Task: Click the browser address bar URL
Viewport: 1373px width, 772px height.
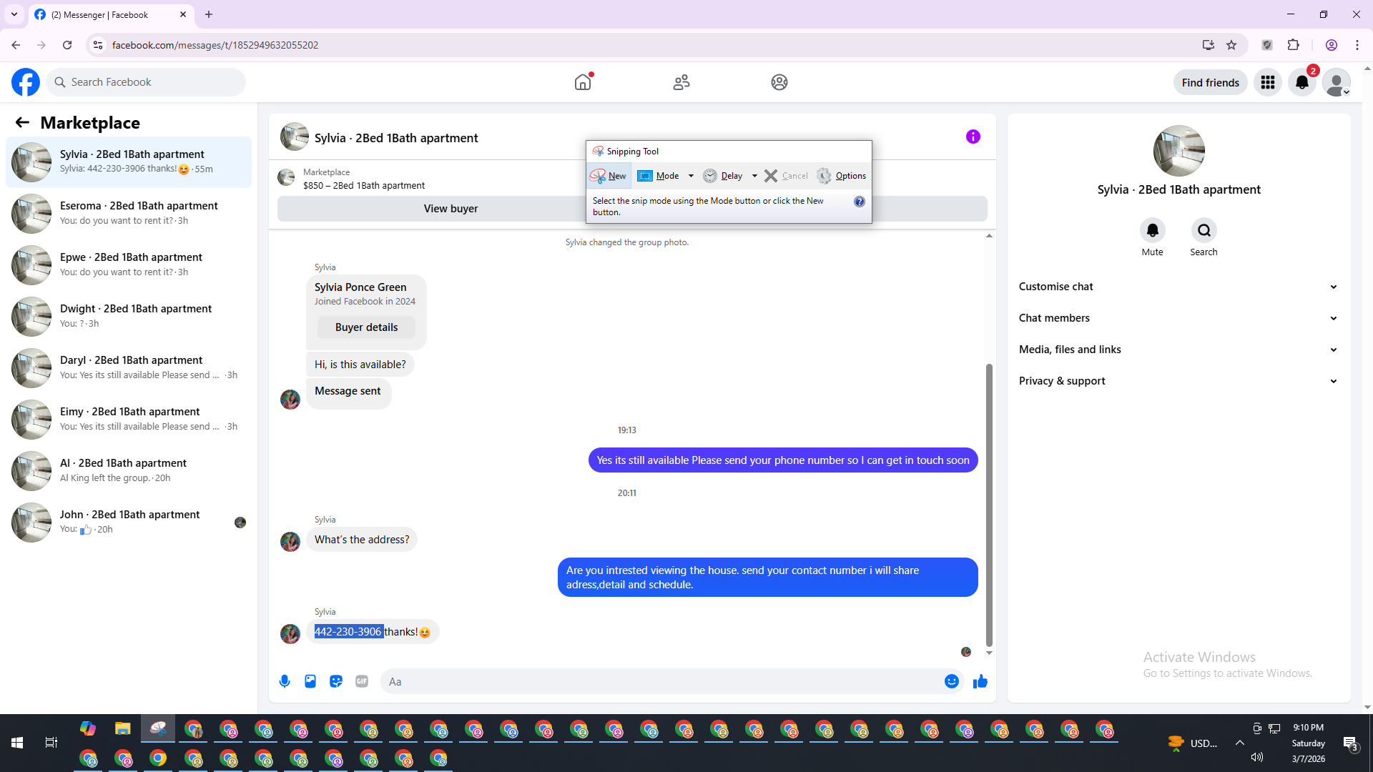Action: tap(215, 45)
